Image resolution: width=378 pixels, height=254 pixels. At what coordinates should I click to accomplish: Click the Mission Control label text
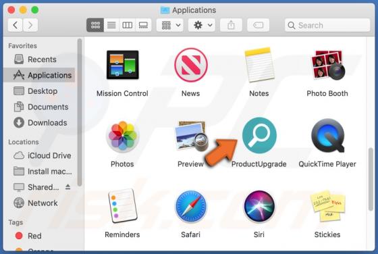pyautogui.click(x=122, y=93)
